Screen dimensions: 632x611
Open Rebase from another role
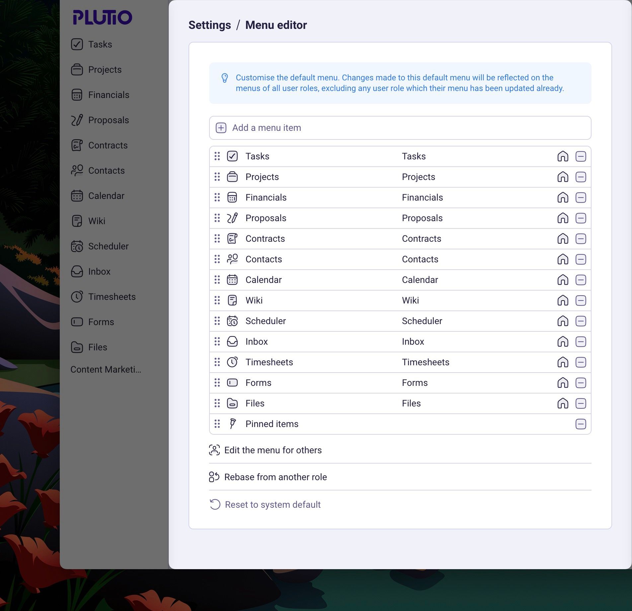[276, 477]
